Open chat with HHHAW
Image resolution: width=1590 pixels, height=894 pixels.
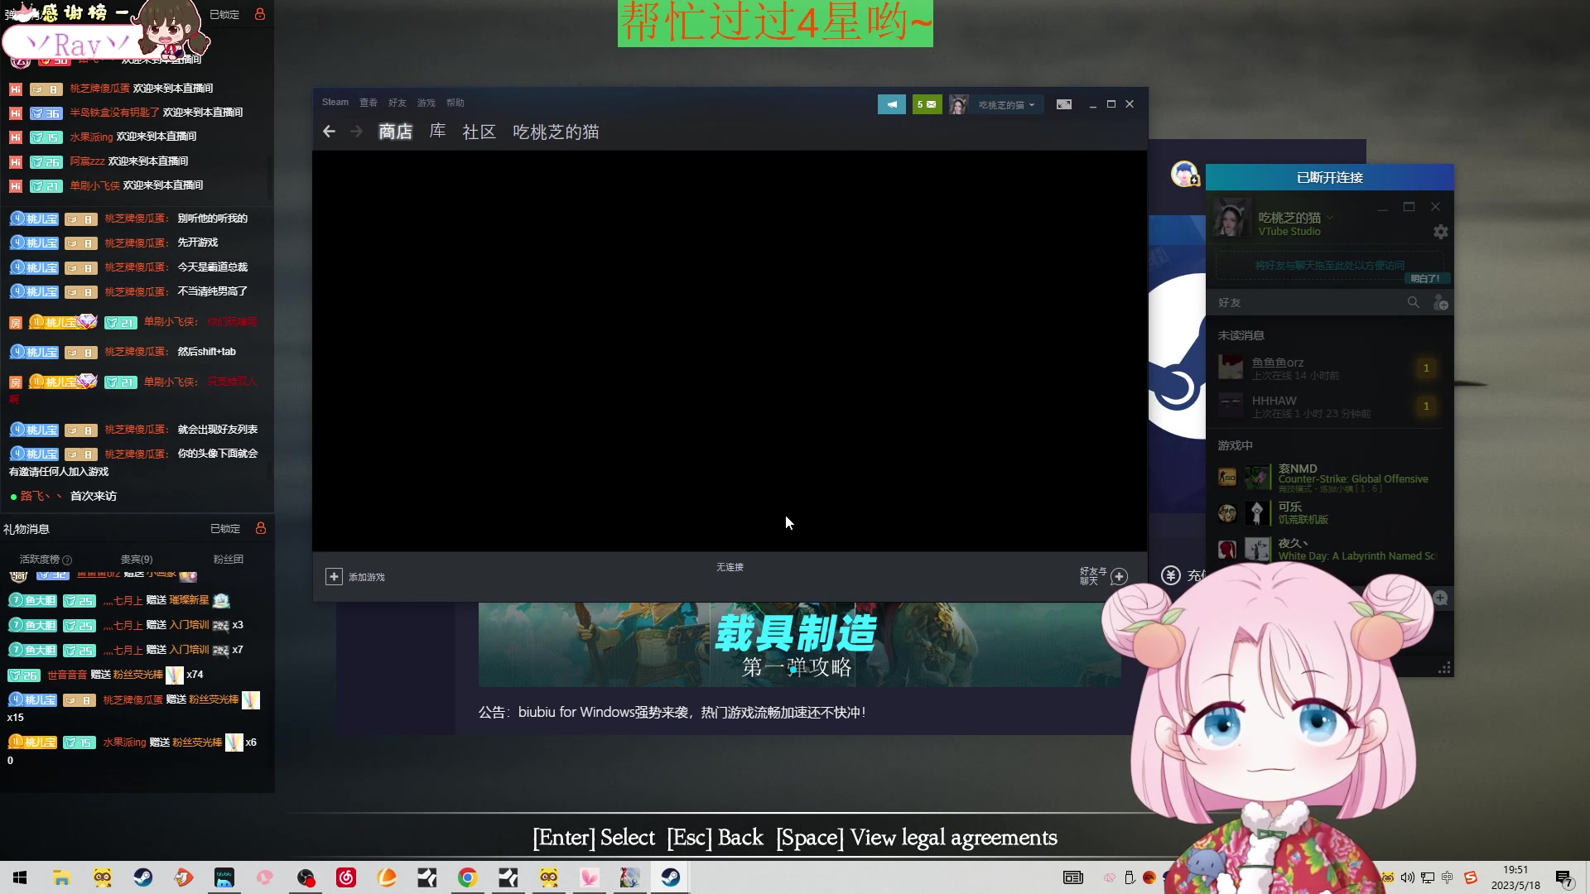pos(1329,406)
